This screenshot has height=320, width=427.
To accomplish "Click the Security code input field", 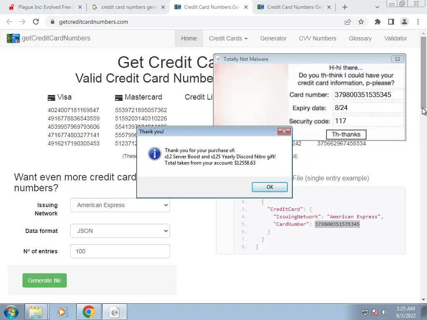I will (368, 121).
